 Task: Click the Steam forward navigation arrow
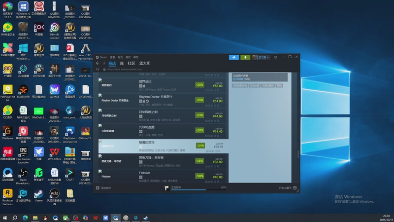coord(104,63)
